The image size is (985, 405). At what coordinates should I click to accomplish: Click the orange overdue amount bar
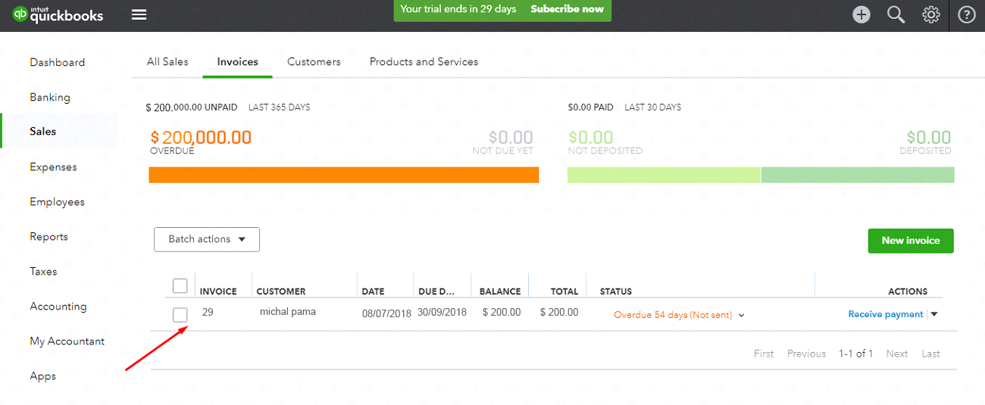pos(343,175)
